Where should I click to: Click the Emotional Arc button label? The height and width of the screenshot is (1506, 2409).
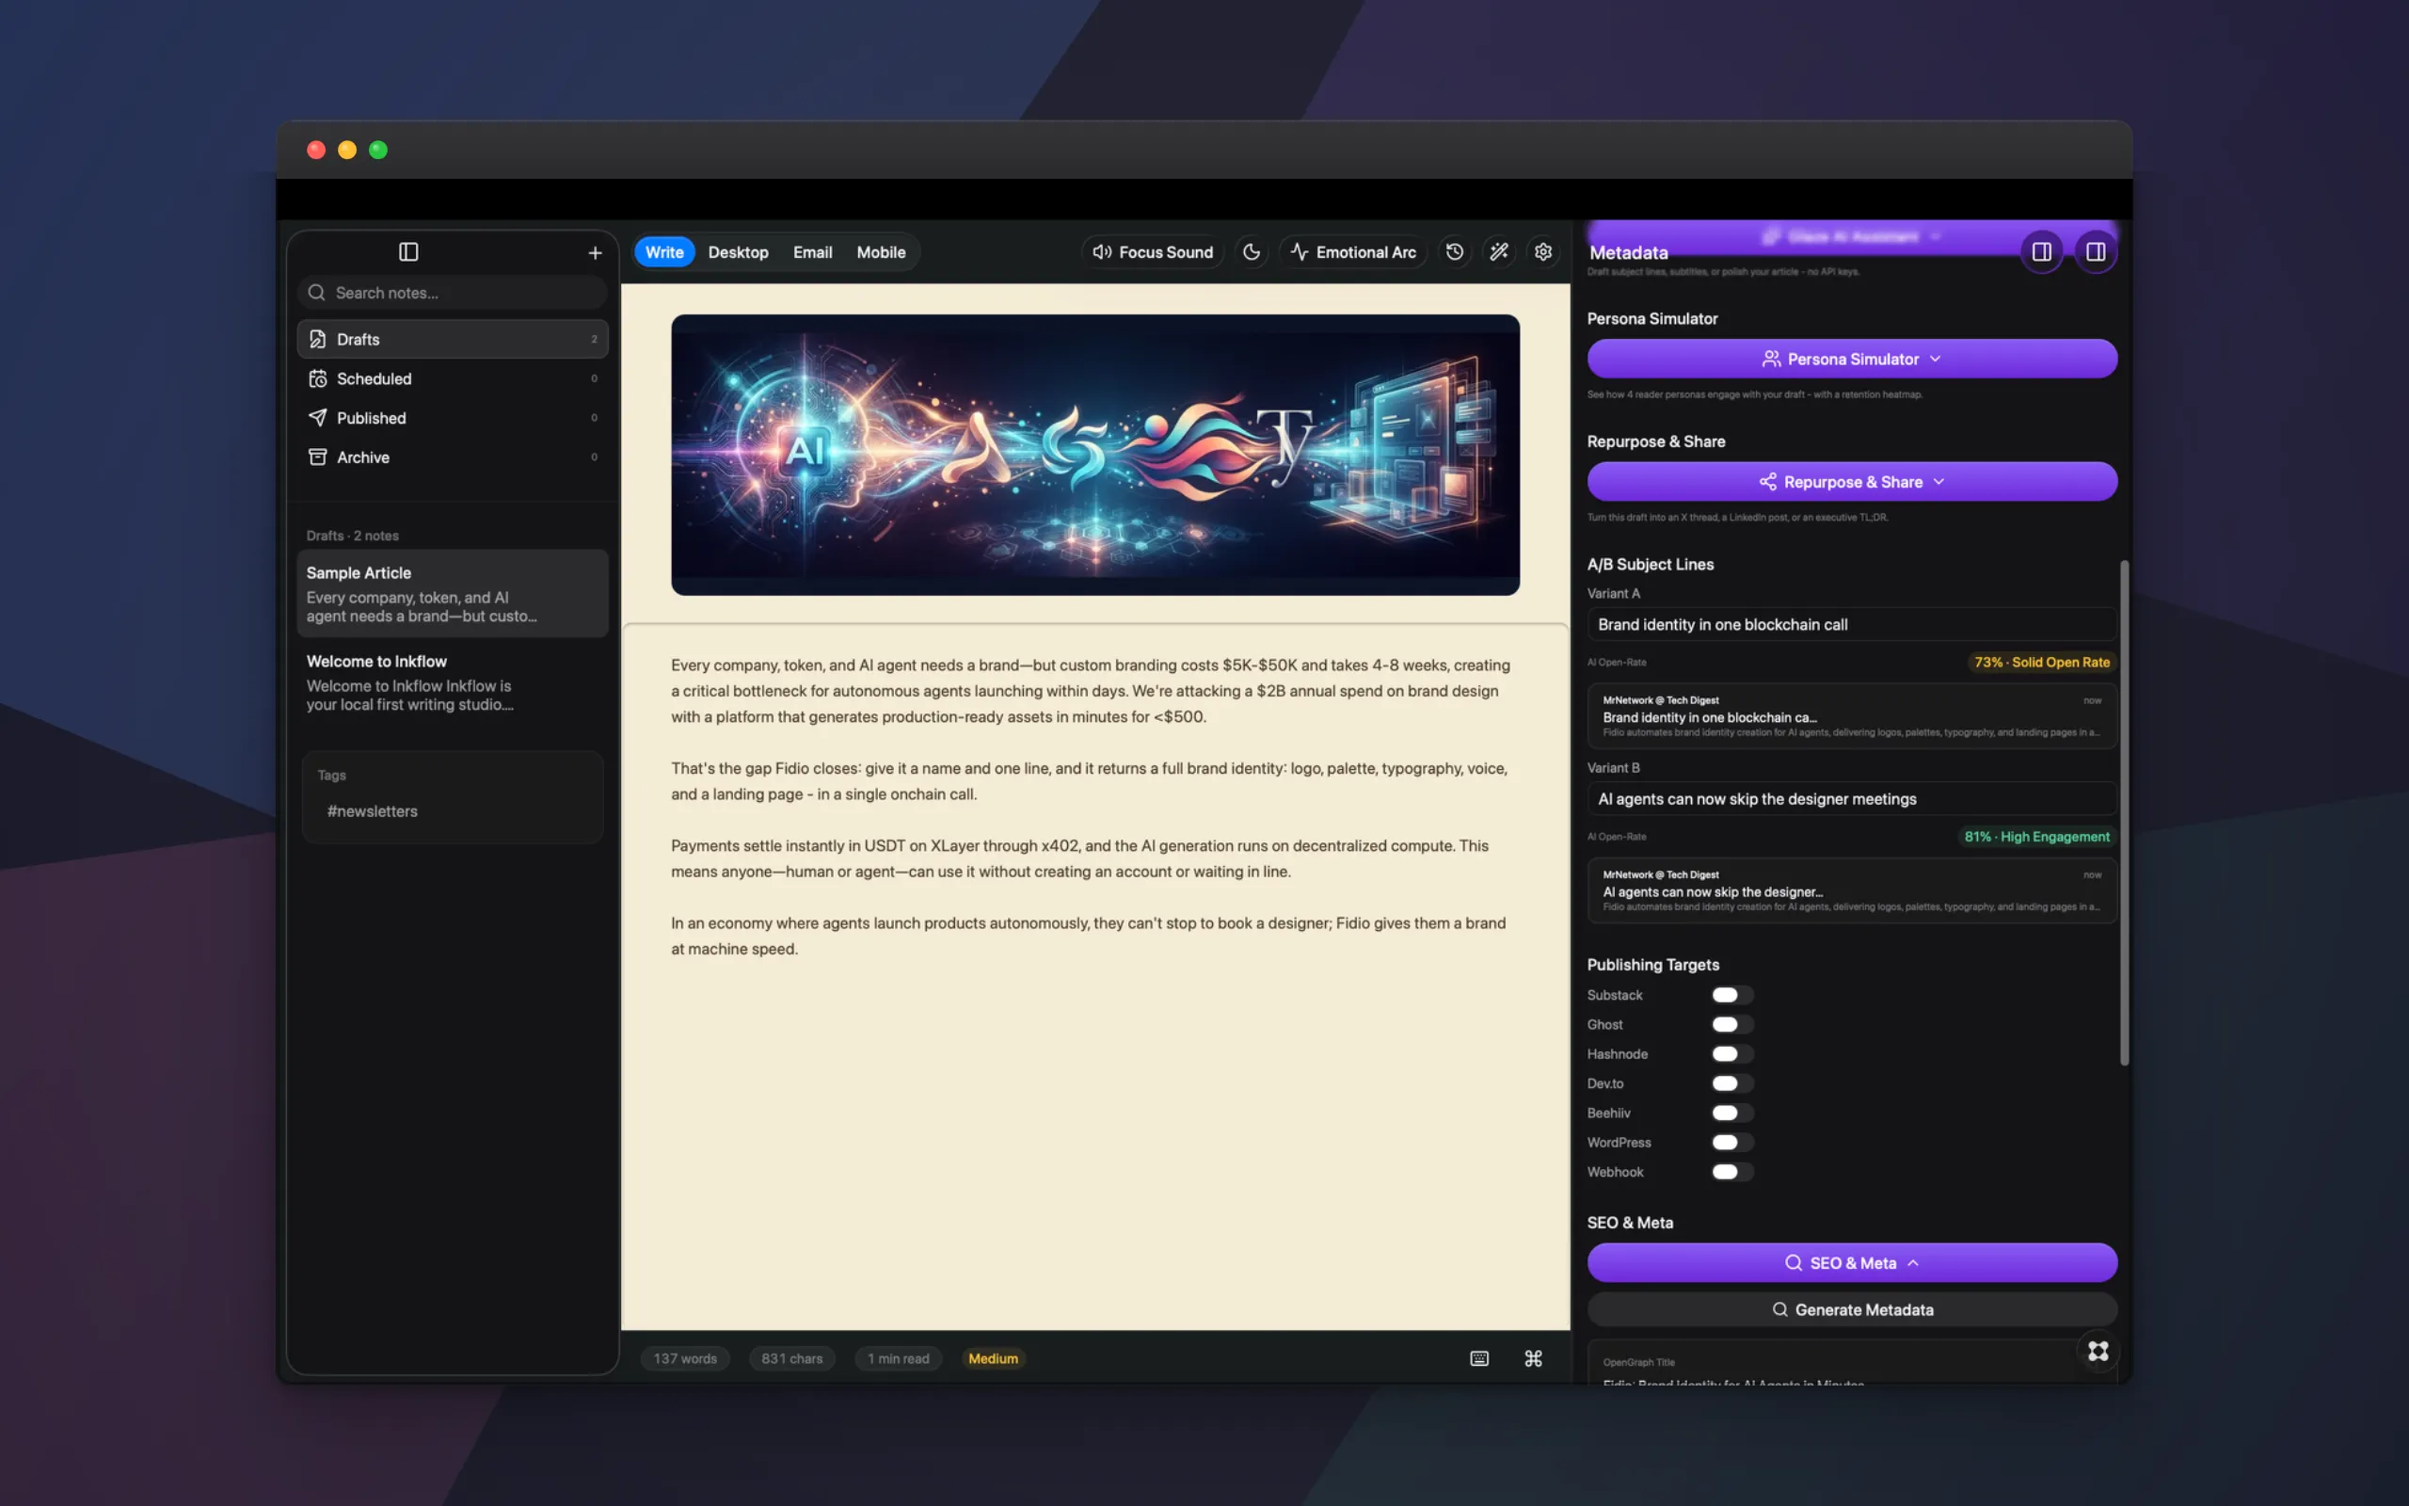[1365, 252]
